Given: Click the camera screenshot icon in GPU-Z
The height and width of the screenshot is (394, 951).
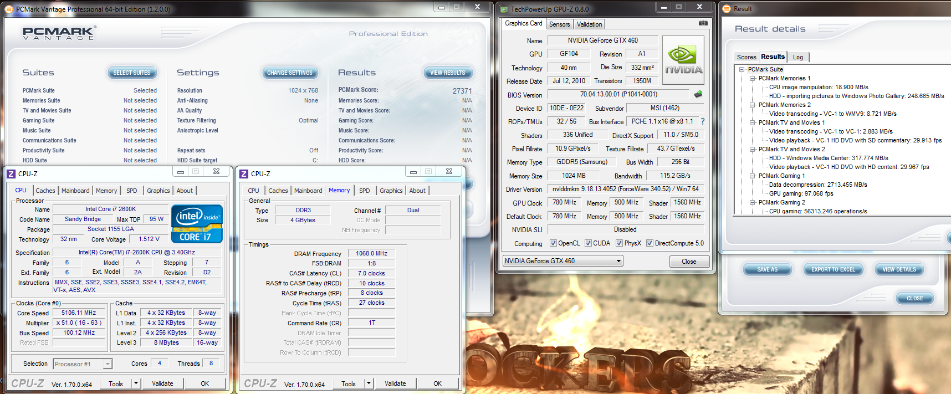Looking at the screenshot, I should 703,23.
